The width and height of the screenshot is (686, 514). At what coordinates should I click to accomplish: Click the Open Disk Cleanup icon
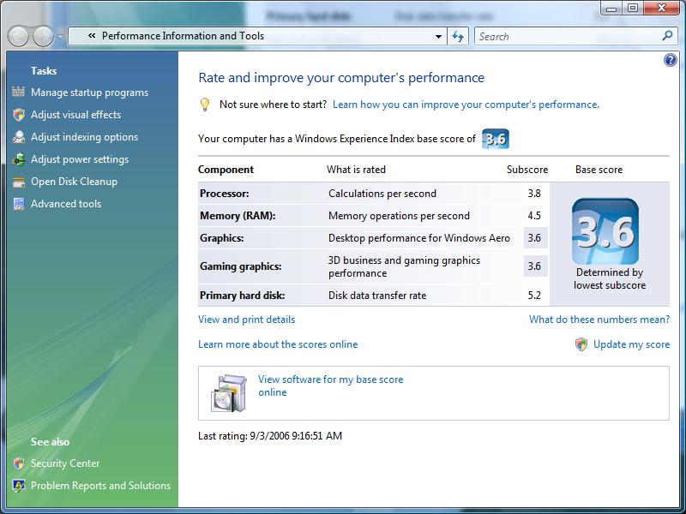pos(18,182)
